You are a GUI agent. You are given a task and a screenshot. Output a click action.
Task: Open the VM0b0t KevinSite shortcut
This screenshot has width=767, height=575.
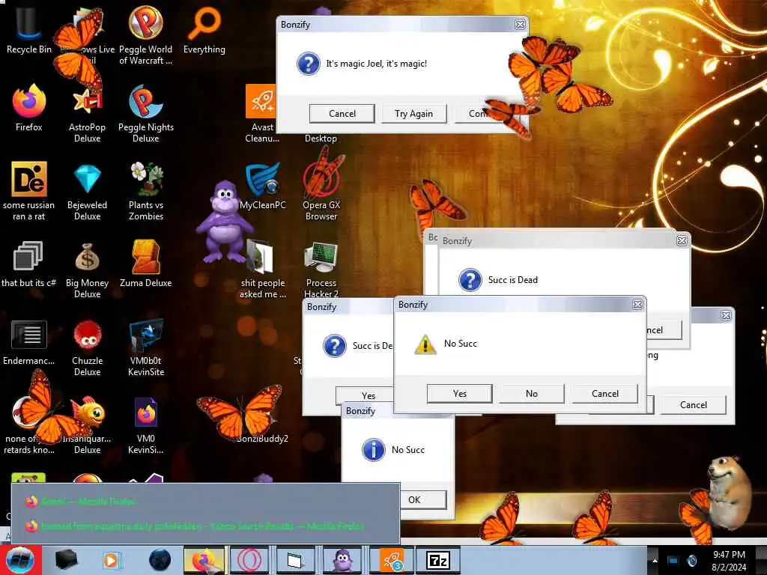click(146, 347)
